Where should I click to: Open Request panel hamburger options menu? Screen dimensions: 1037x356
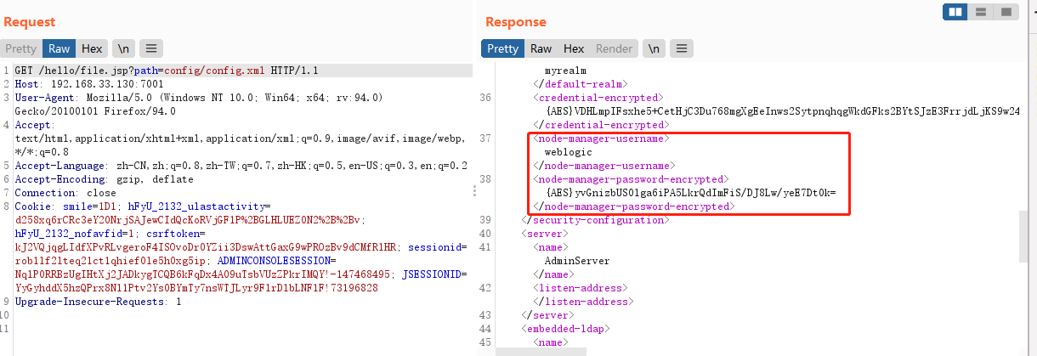[150, 48]
